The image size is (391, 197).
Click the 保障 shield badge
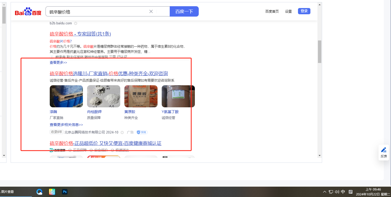point(142,132)
